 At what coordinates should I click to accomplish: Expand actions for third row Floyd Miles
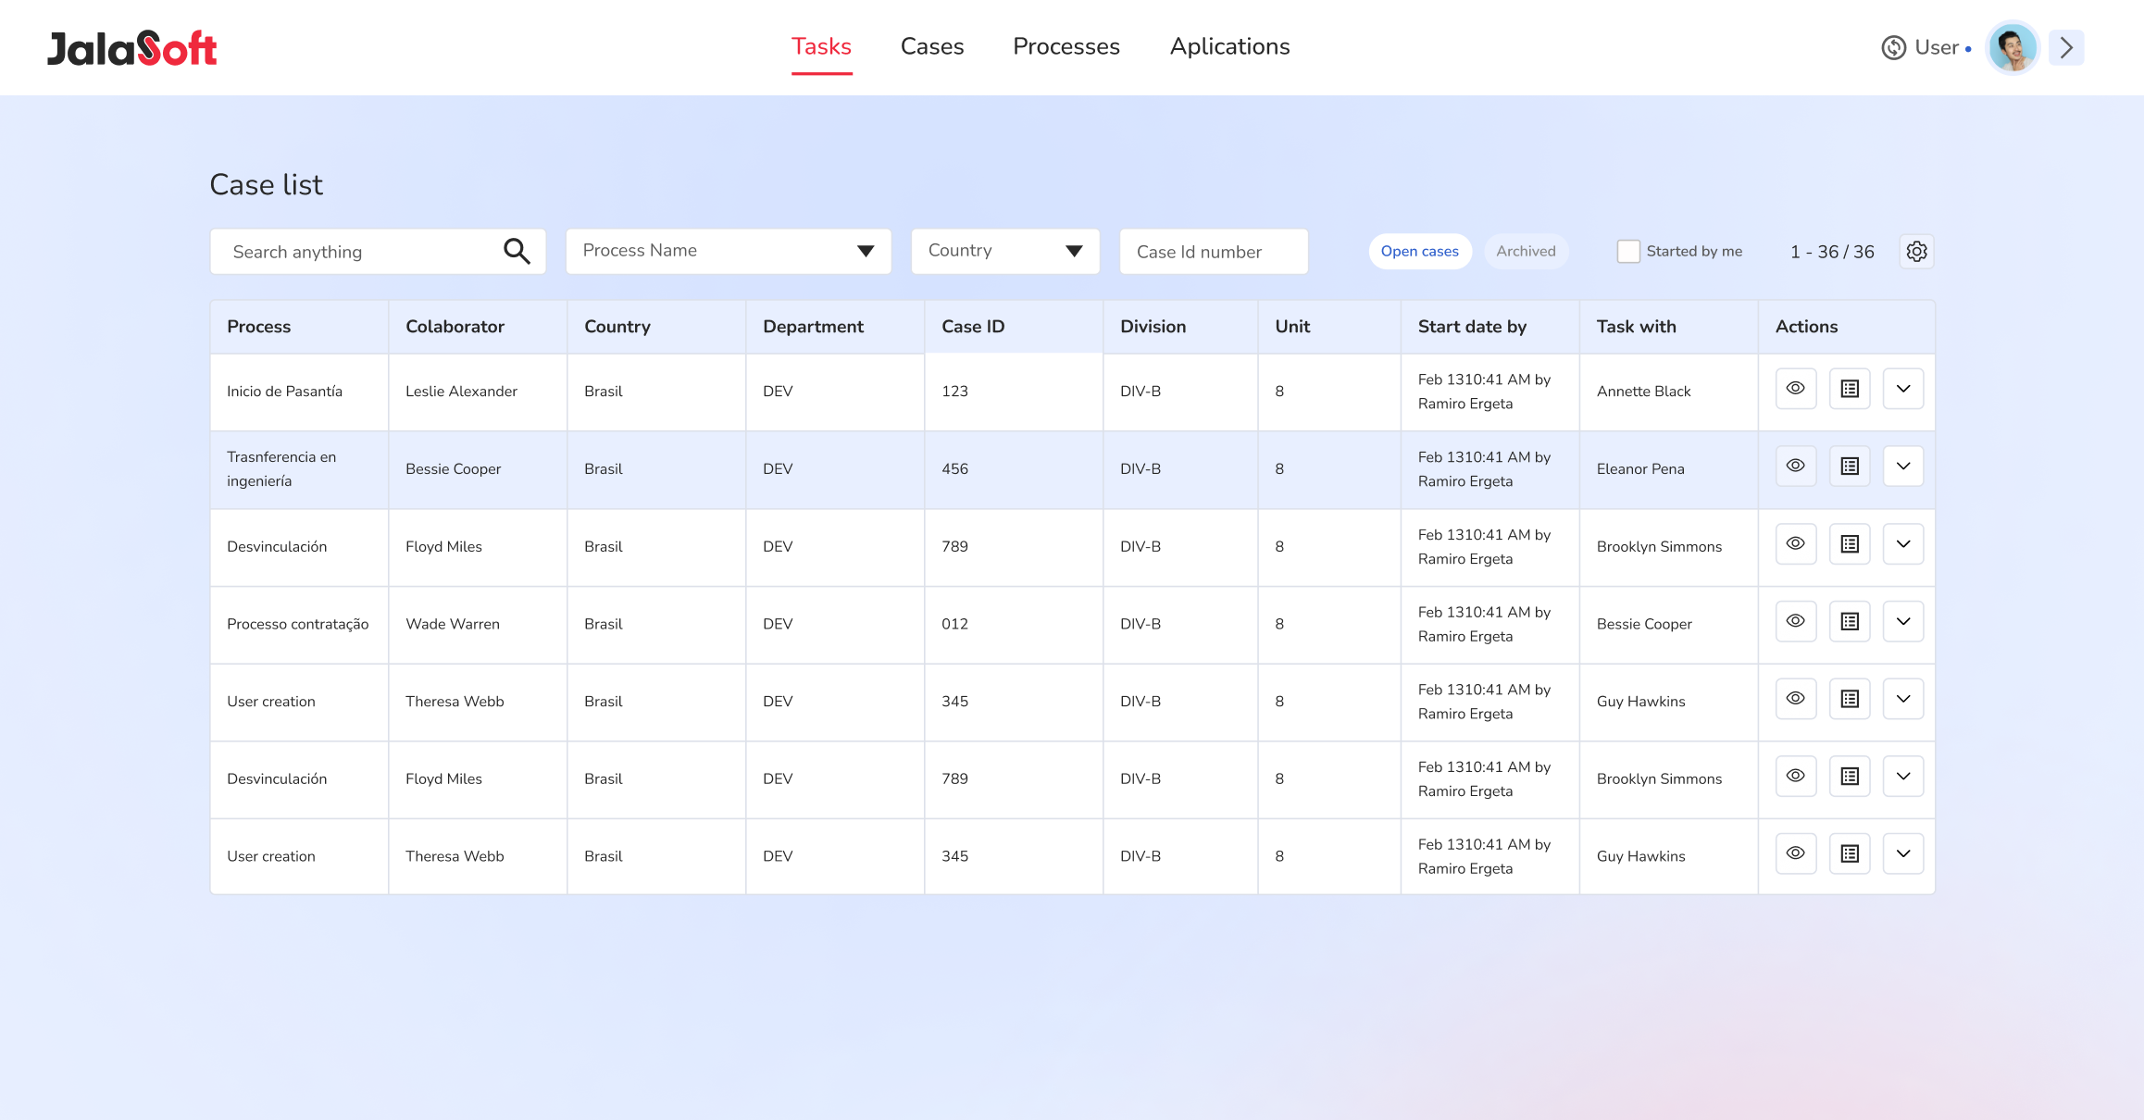point(1903,544)
